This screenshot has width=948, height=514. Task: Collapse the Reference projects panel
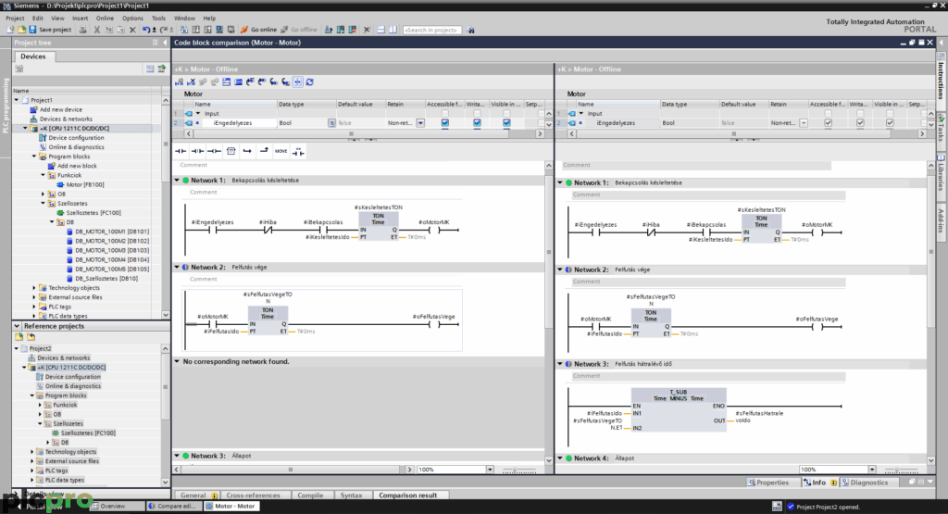click(x=17, y=326)
